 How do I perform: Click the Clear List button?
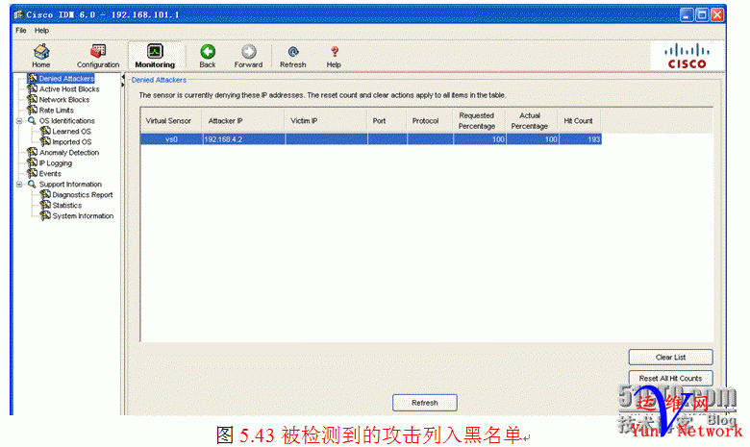670,358
